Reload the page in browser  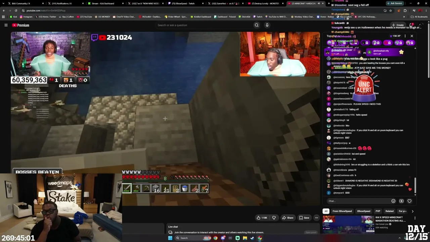click(x=16, y=10)
